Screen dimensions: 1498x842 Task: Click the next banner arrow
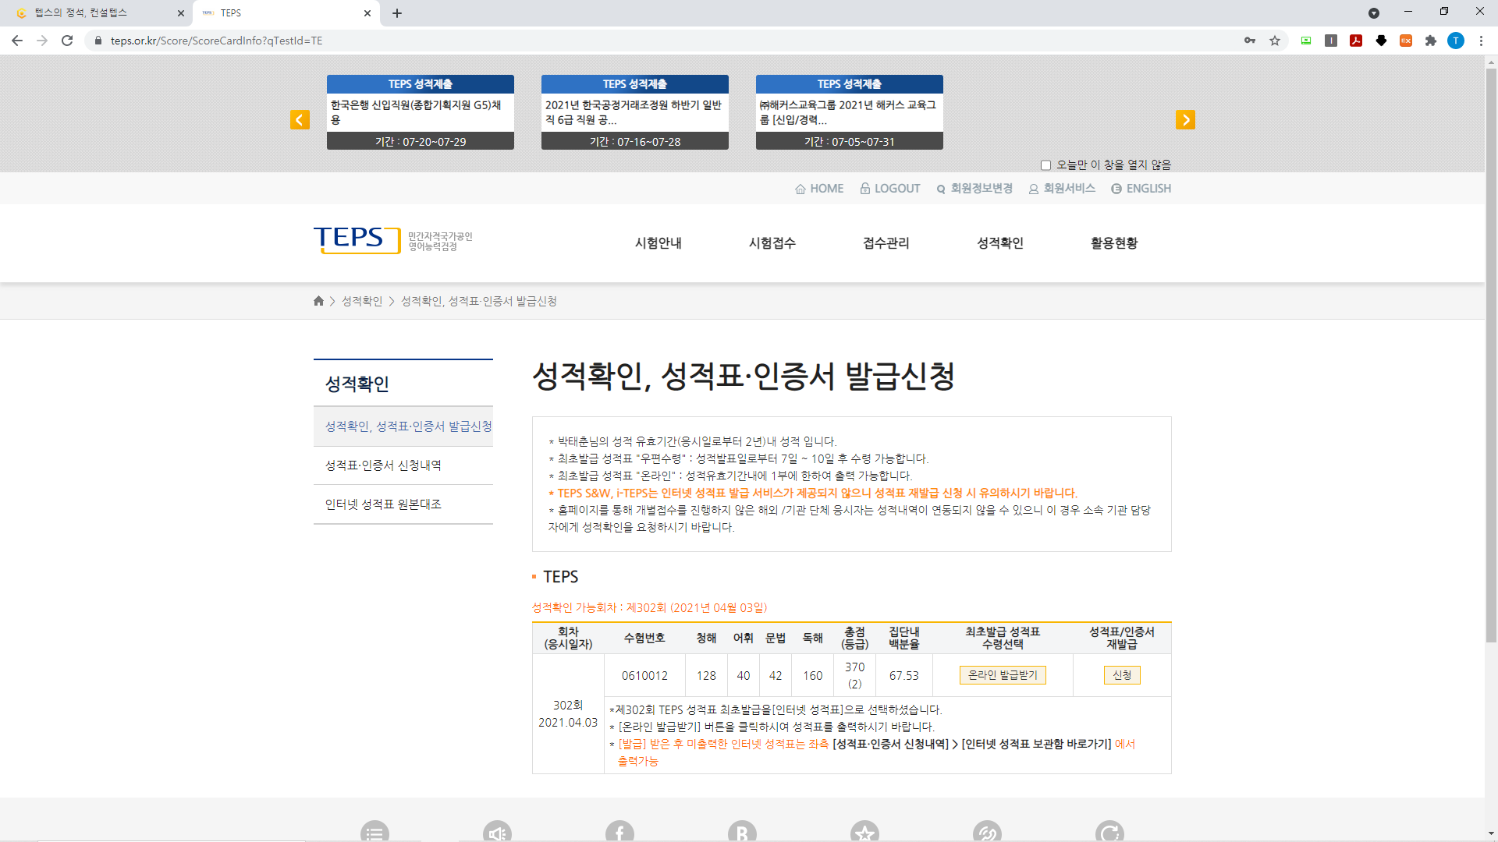tap(1185, 119)
